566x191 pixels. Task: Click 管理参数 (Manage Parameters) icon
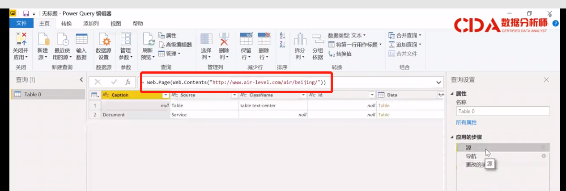[125, 39]
